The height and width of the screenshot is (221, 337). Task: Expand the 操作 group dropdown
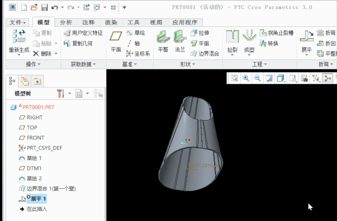coord(33,64)
